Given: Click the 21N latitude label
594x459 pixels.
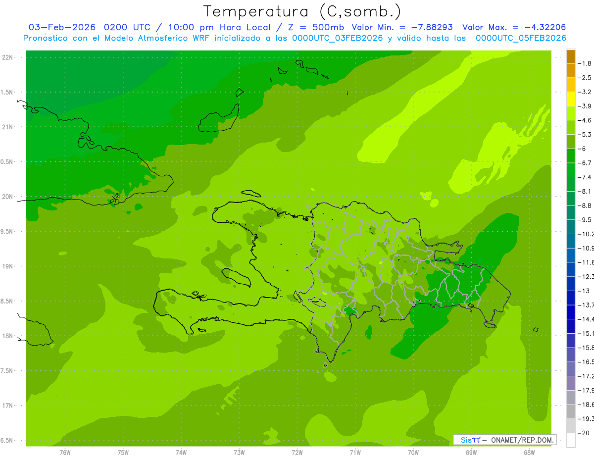Looking at the screenshot, I should click(x=8, y=127).
